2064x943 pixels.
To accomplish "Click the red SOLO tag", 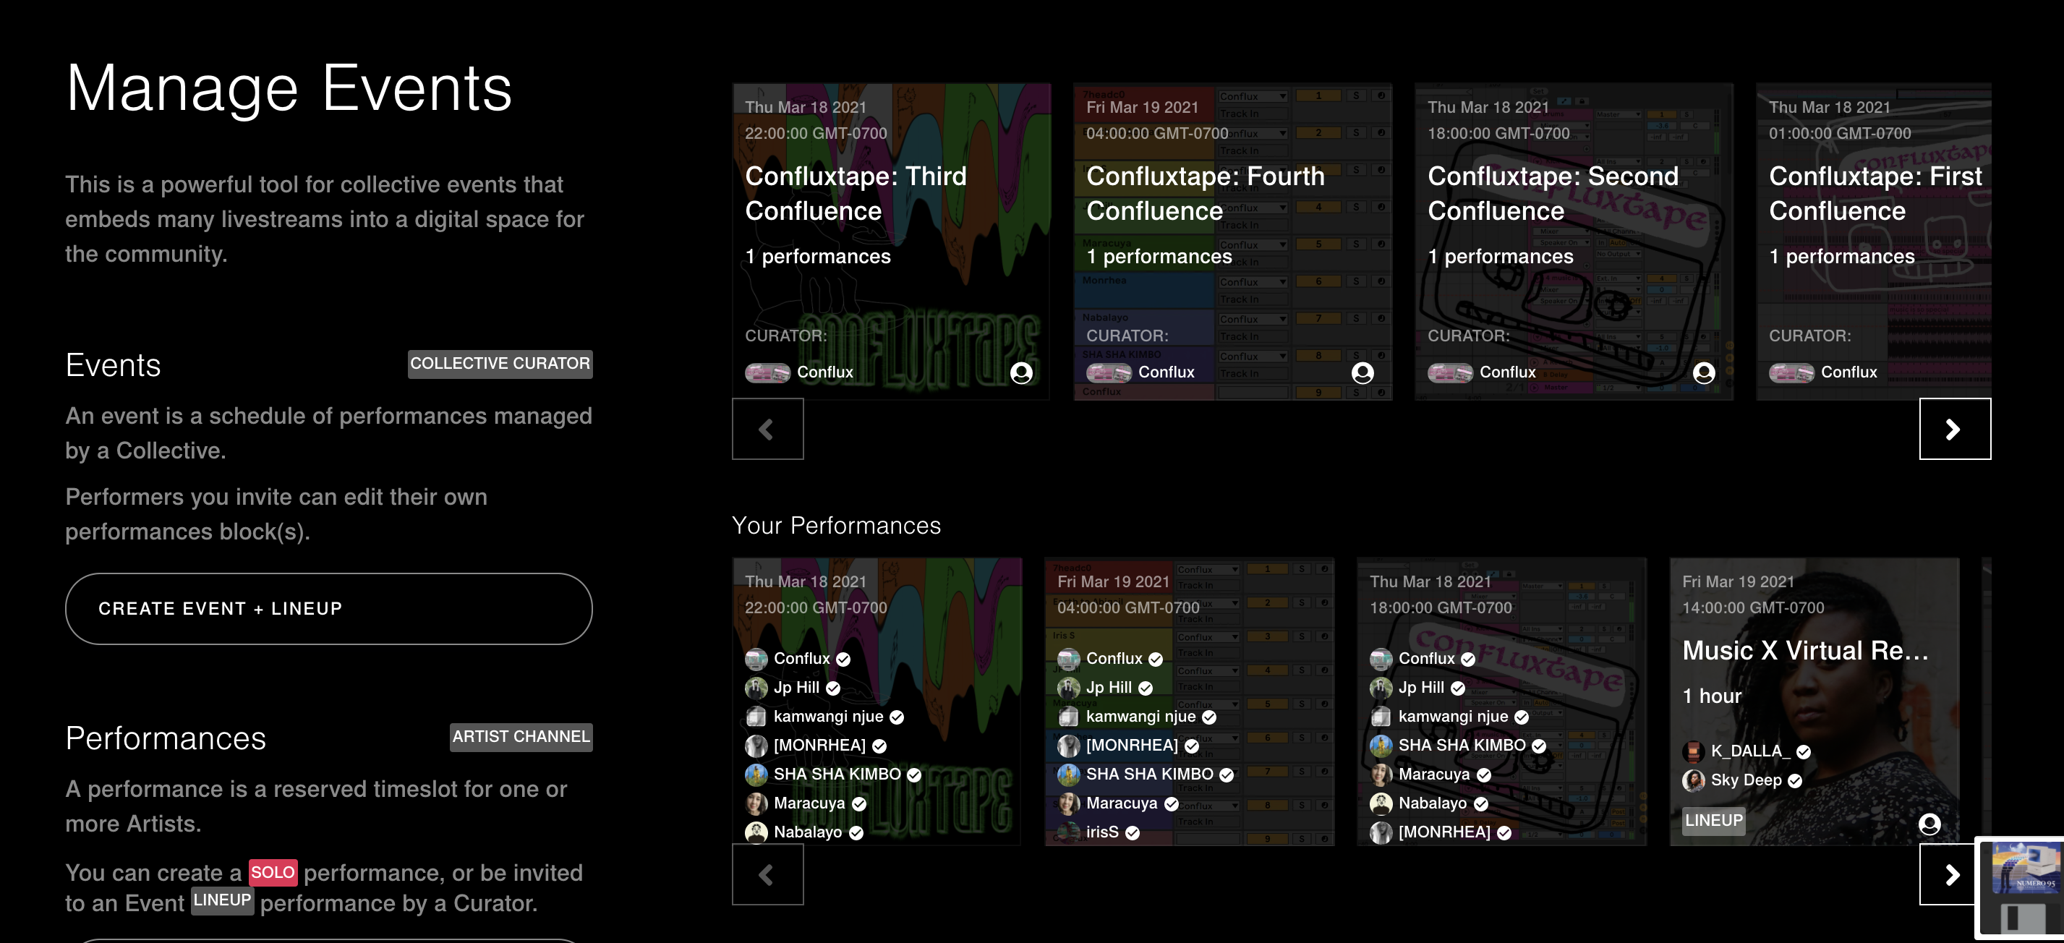I will (273, 873).
